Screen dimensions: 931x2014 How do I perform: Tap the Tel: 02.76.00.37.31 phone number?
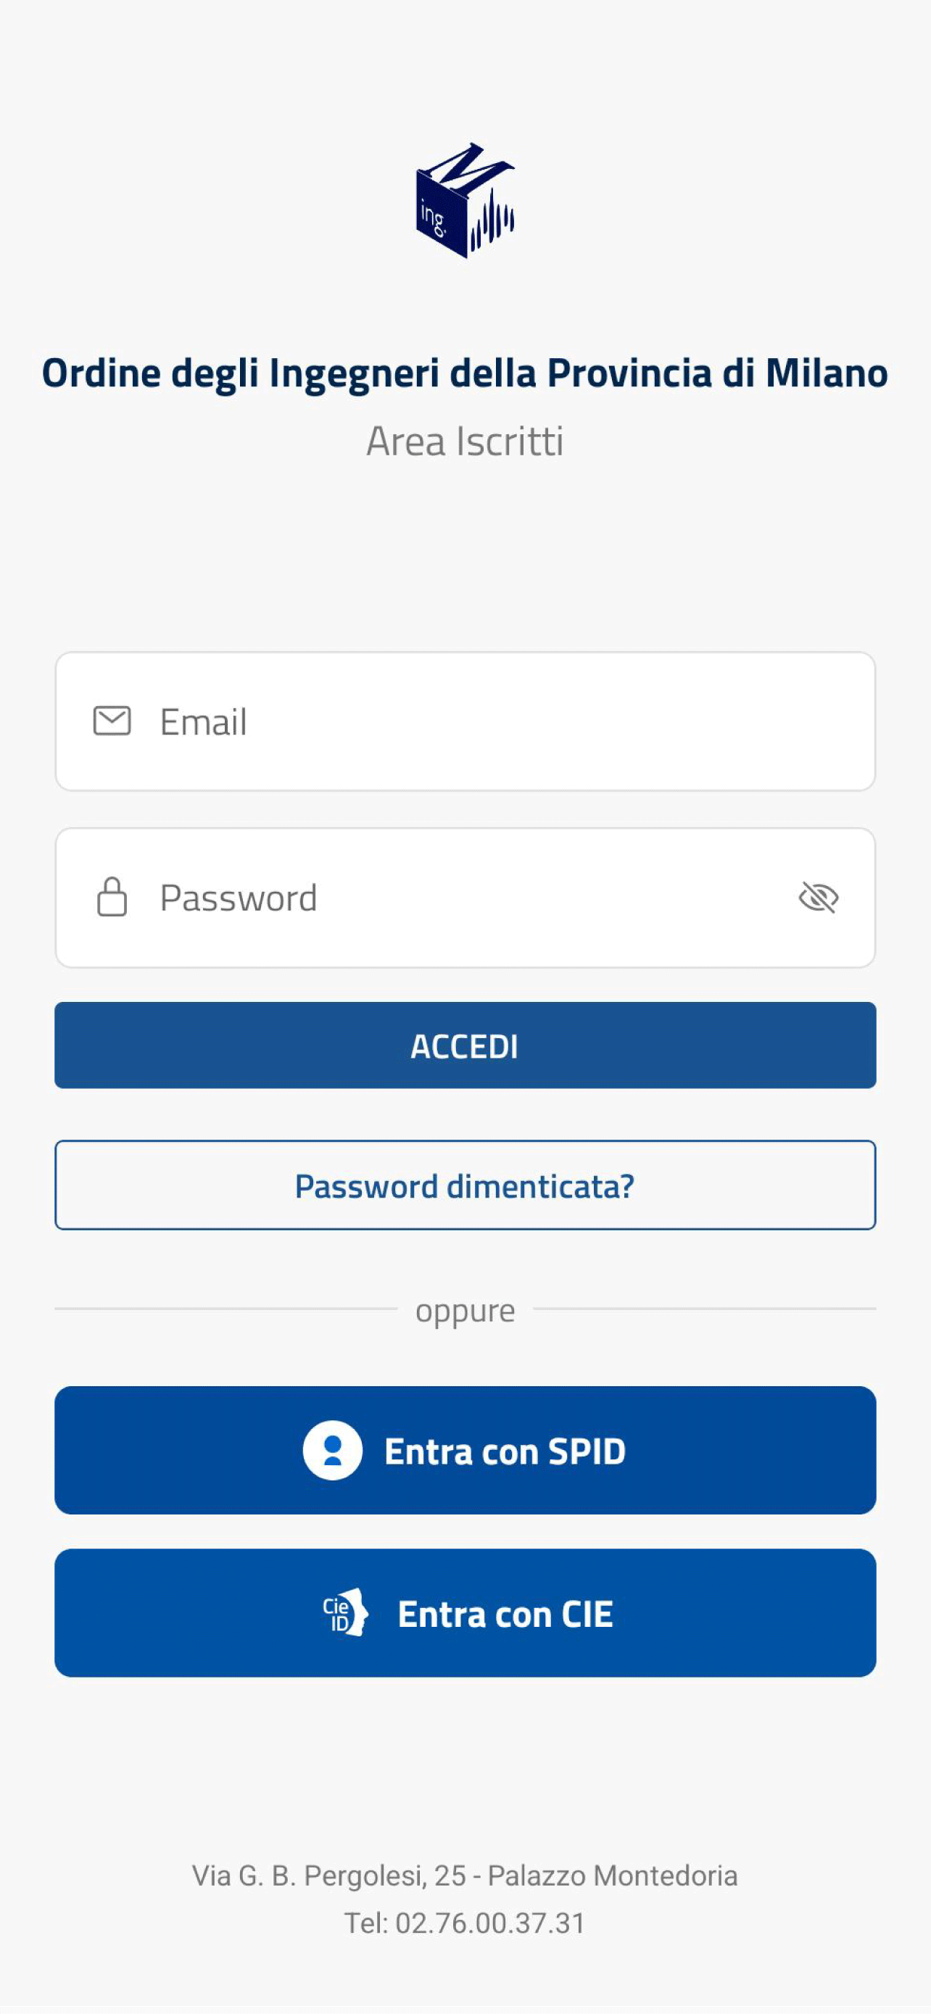tap(465, 1923)
